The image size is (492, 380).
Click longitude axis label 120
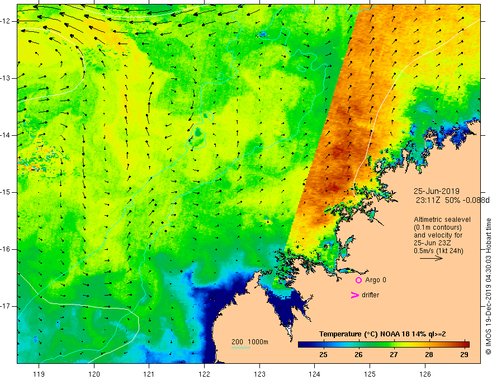coord(94,374)
